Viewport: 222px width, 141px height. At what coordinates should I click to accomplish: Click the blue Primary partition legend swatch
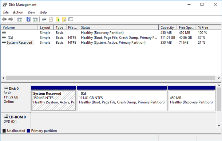click(28, 131)
